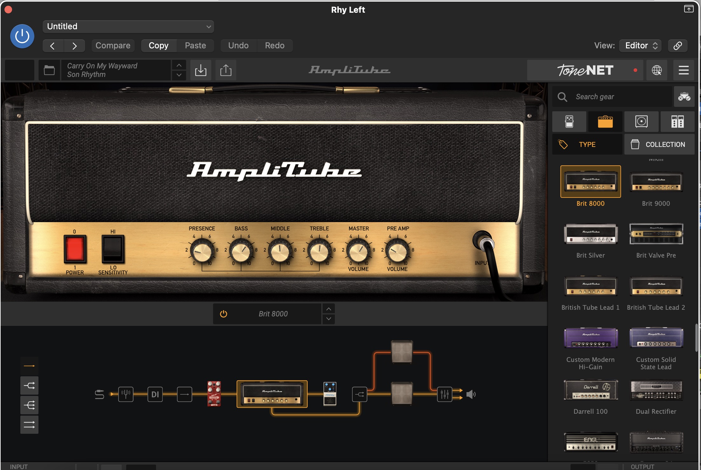The image size is (701, 470).
Task: Step preset down with the arrow
Action: click(179, 75)
